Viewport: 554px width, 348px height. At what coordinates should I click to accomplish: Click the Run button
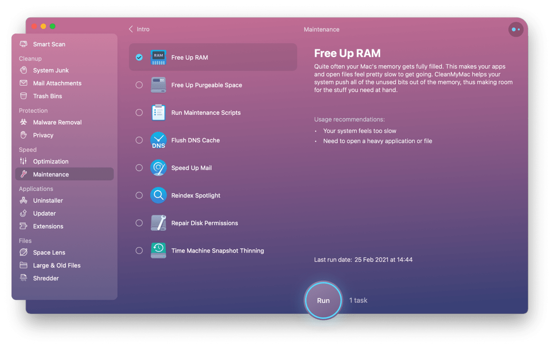pyautogui.click(x=323, y=300)
